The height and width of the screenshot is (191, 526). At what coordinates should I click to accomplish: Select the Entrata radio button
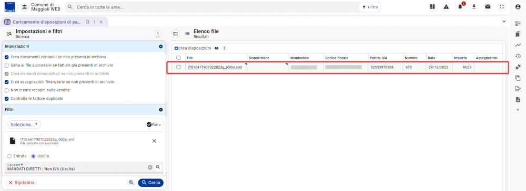9,156
